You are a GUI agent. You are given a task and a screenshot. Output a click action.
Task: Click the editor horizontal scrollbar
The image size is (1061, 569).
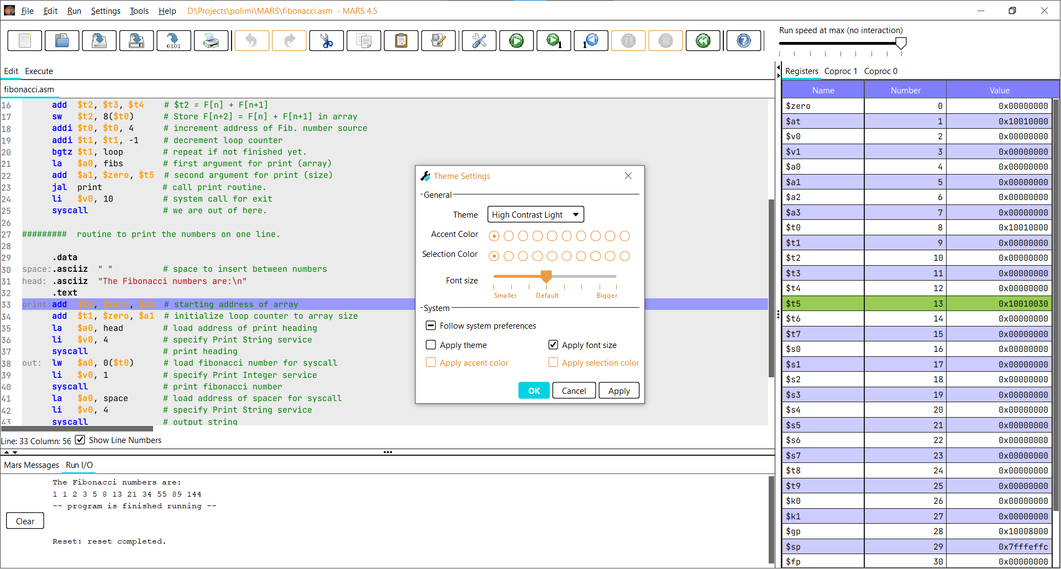point(77,428)
